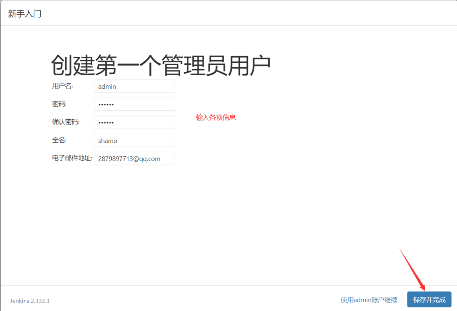
Task: Select the 密码 password field
Action: [x=134, y=104]
